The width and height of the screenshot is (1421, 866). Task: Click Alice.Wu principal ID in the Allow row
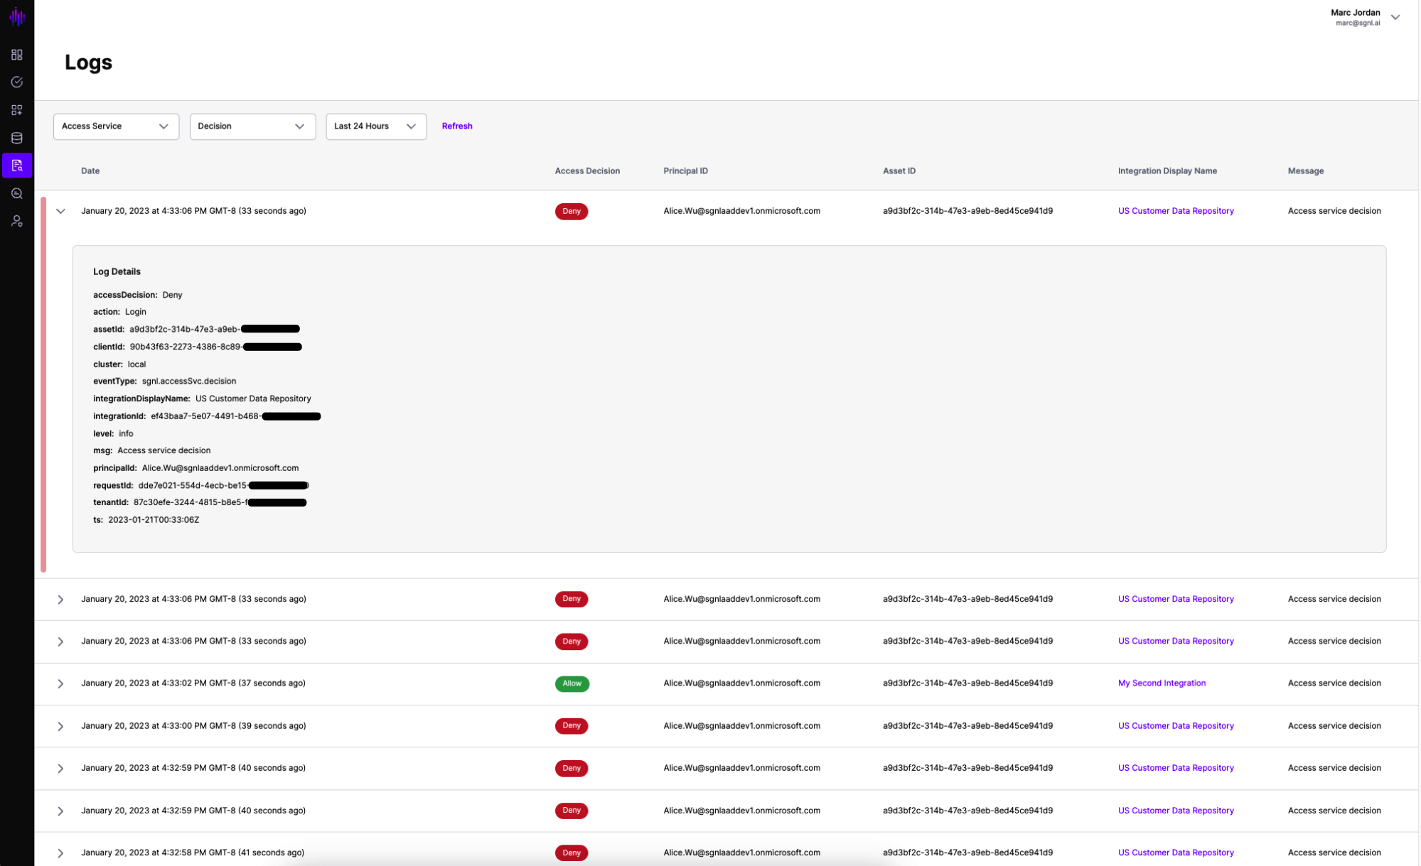[741, 683]
